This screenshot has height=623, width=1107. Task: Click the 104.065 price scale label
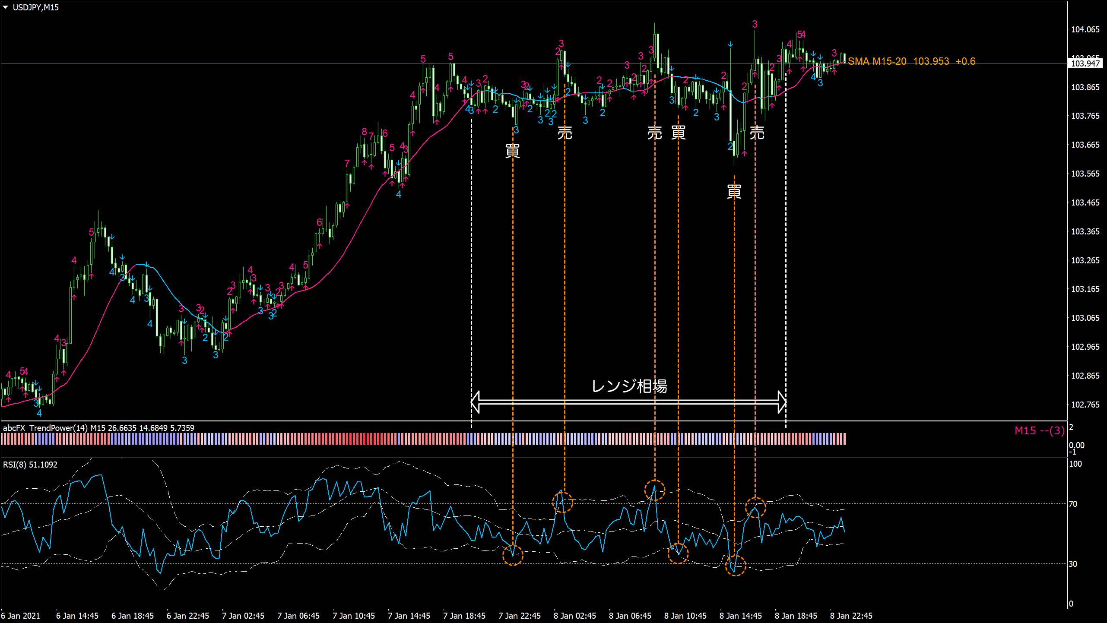coord(1085,29)
